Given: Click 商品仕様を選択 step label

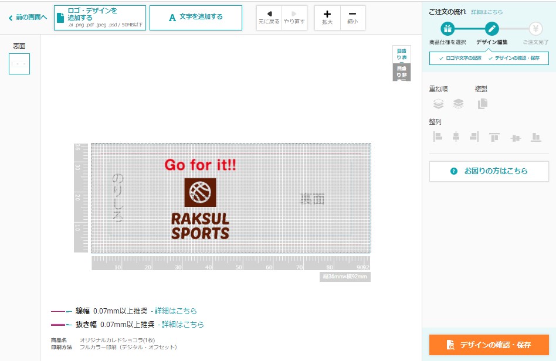Looking at the screenshot, I should pos(447,42).
